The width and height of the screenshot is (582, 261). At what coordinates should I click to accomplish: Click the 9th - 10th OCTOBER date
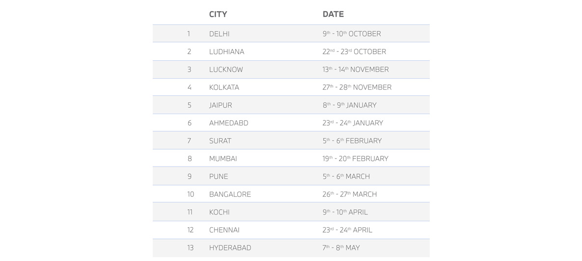pyautogui.click(x=352, y=34)
